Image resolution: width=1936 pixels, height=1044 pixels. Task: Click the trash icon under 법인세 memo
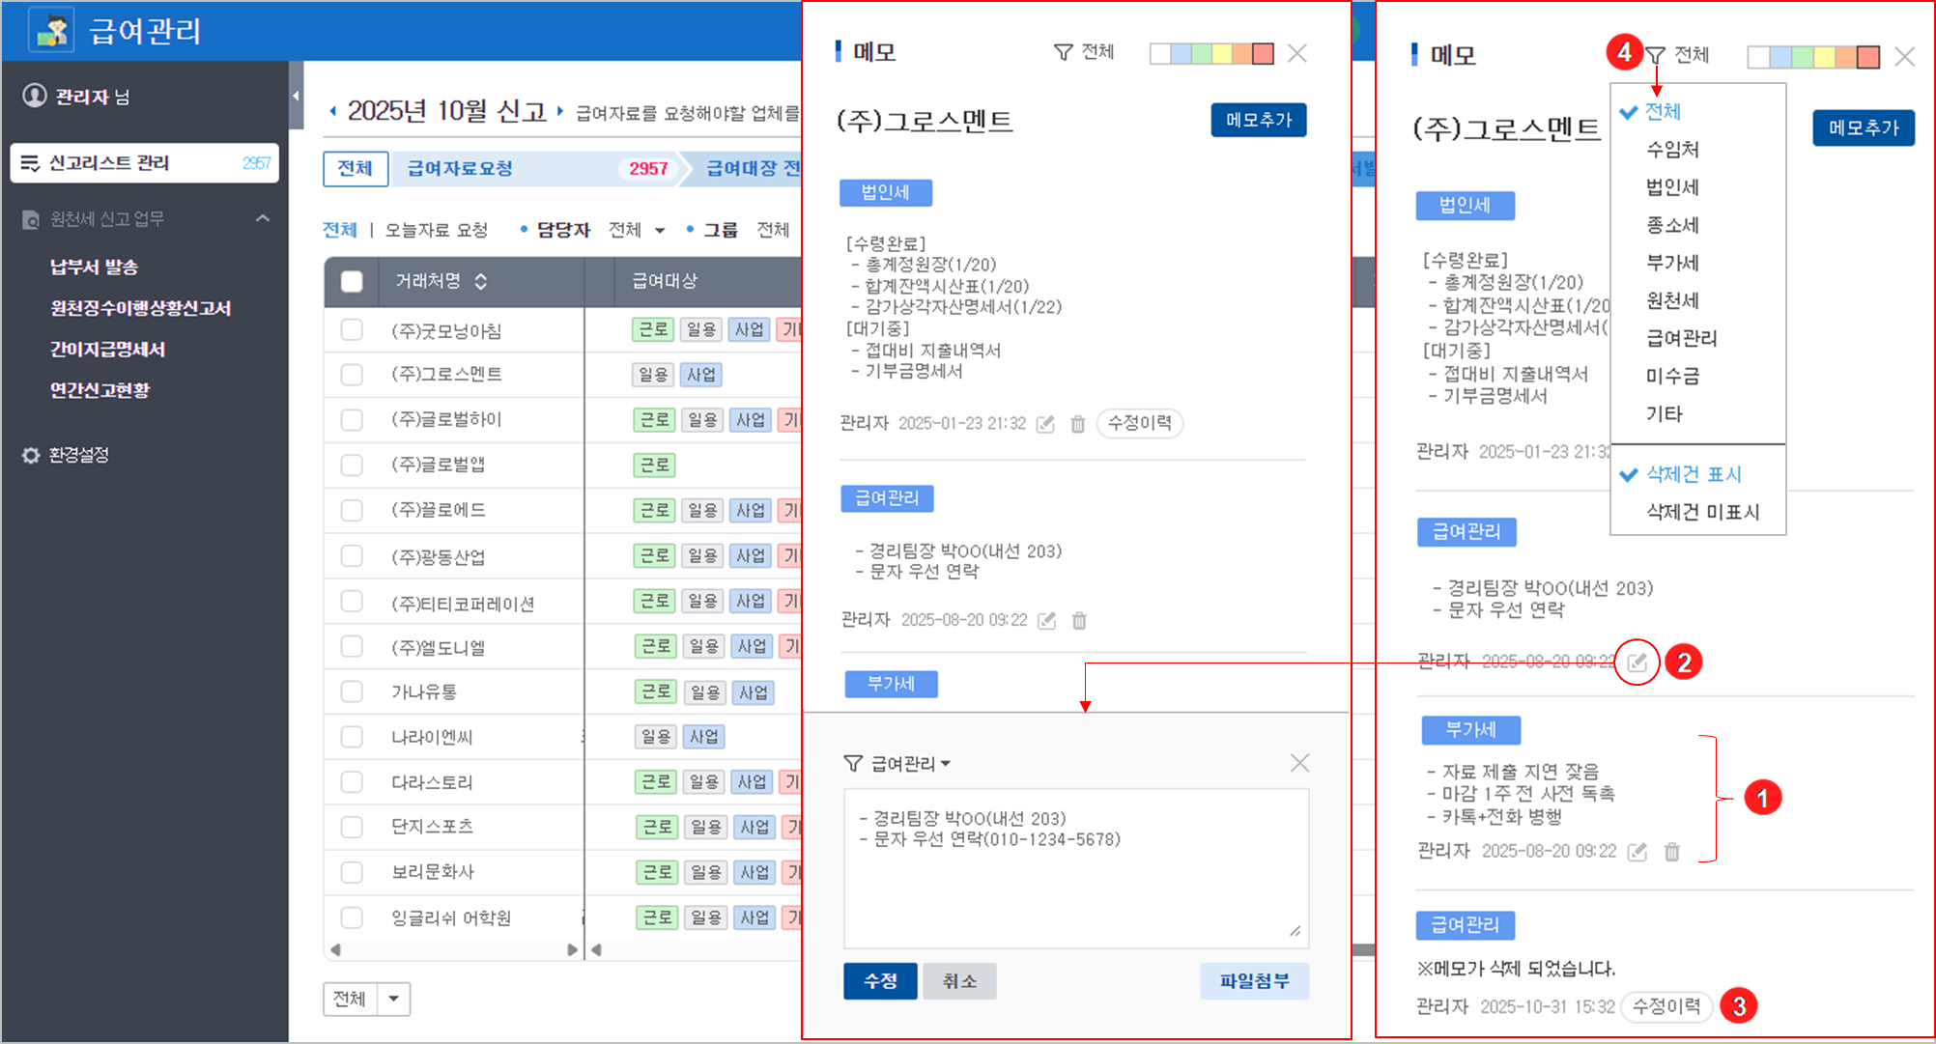[1078, 424]
